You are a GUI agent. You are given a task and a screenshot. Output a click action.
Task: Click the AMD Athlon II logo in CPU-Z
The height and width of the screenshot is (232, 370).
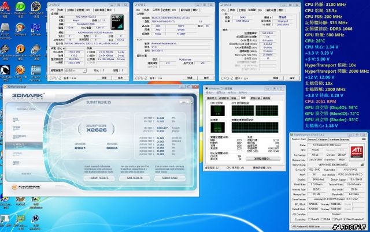click(x=117, y=22)
